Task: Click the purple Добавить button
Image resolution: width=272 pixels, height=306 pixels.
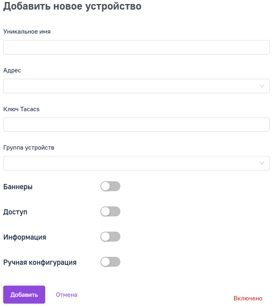Action: coord(24,294)
